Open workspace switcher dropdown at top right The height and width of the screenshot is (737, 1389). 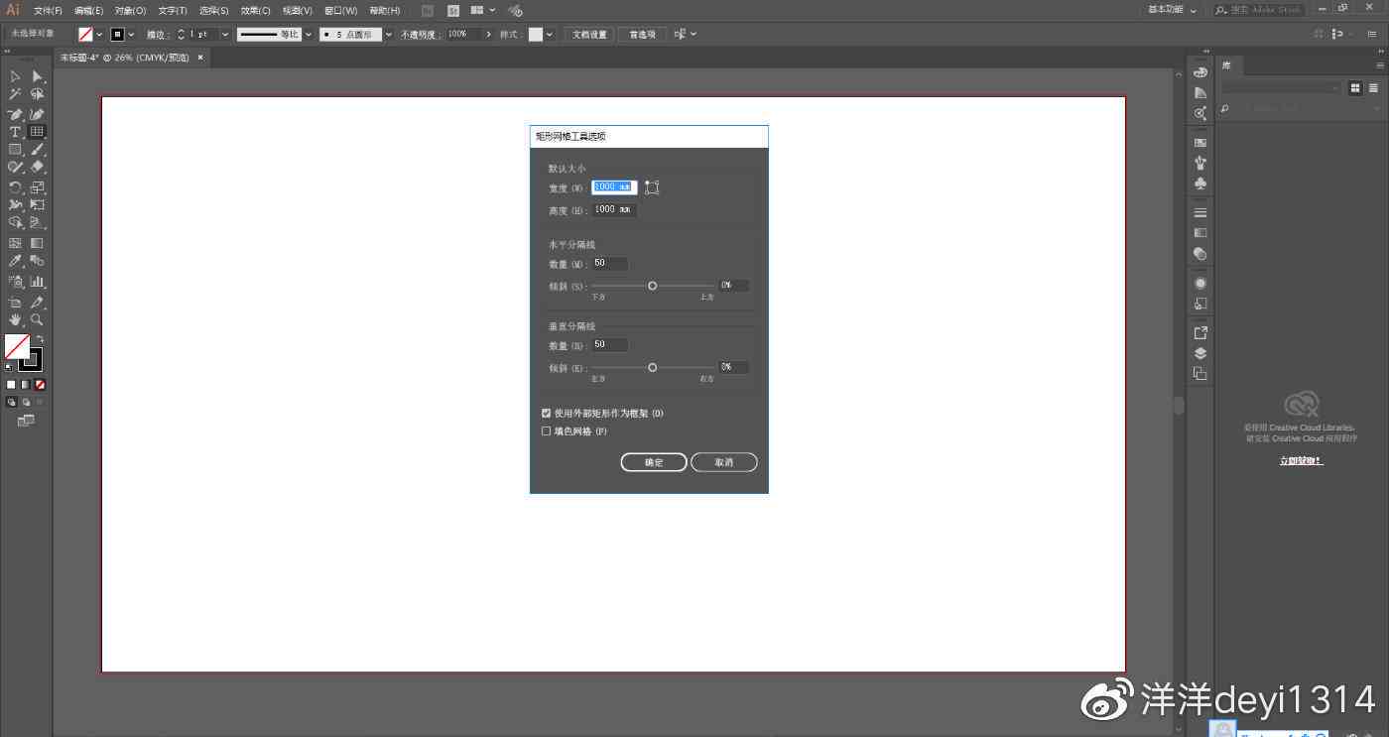coord(1173,10)
